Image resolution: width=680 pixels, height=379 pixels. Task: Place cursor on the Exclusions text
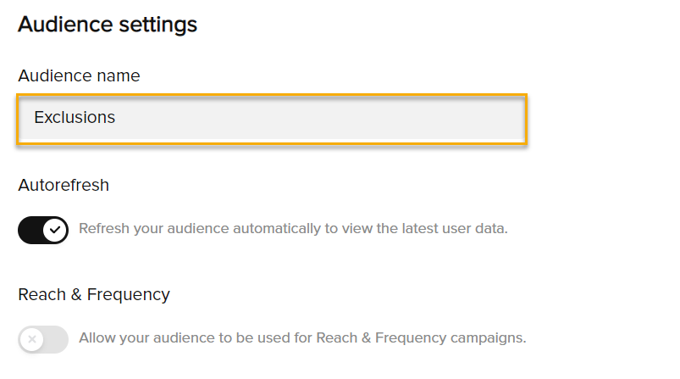coord(75,118)
